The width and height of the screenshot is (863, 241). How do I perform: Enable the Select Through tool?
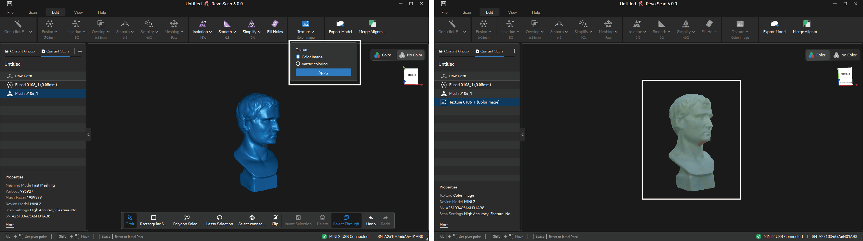346,220
